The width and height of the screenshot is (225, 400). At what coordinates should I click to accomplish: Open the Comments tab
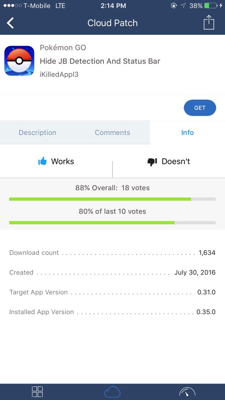112,133
